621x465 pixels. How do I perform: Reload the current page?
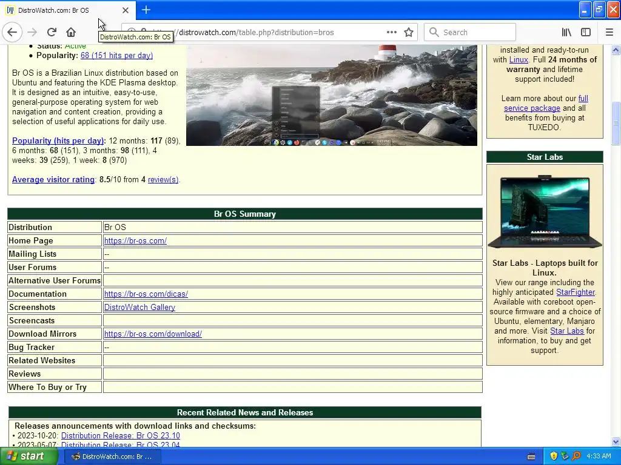(52, 32)
